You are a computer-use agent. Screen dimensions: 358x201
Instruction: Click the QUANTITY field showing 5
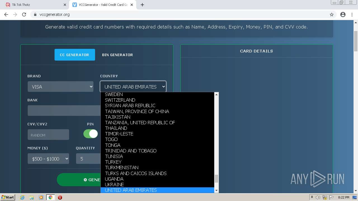coord(88,159)
